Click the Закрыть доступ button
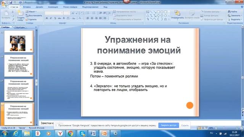The image size is (244, 137). click(169, 125)
